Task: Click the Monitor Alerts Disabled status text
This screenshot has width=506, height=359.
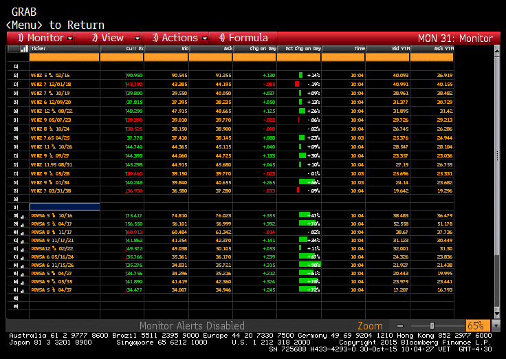Action: pyautogui.click(x=192, y=326)
